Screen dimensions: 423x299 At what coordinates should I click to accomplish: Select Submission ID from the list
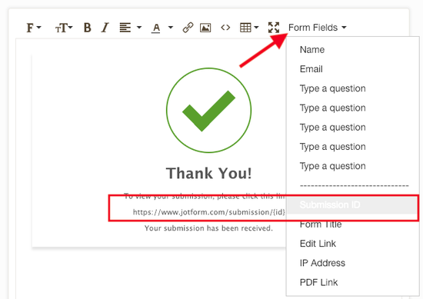pos(352,205)
